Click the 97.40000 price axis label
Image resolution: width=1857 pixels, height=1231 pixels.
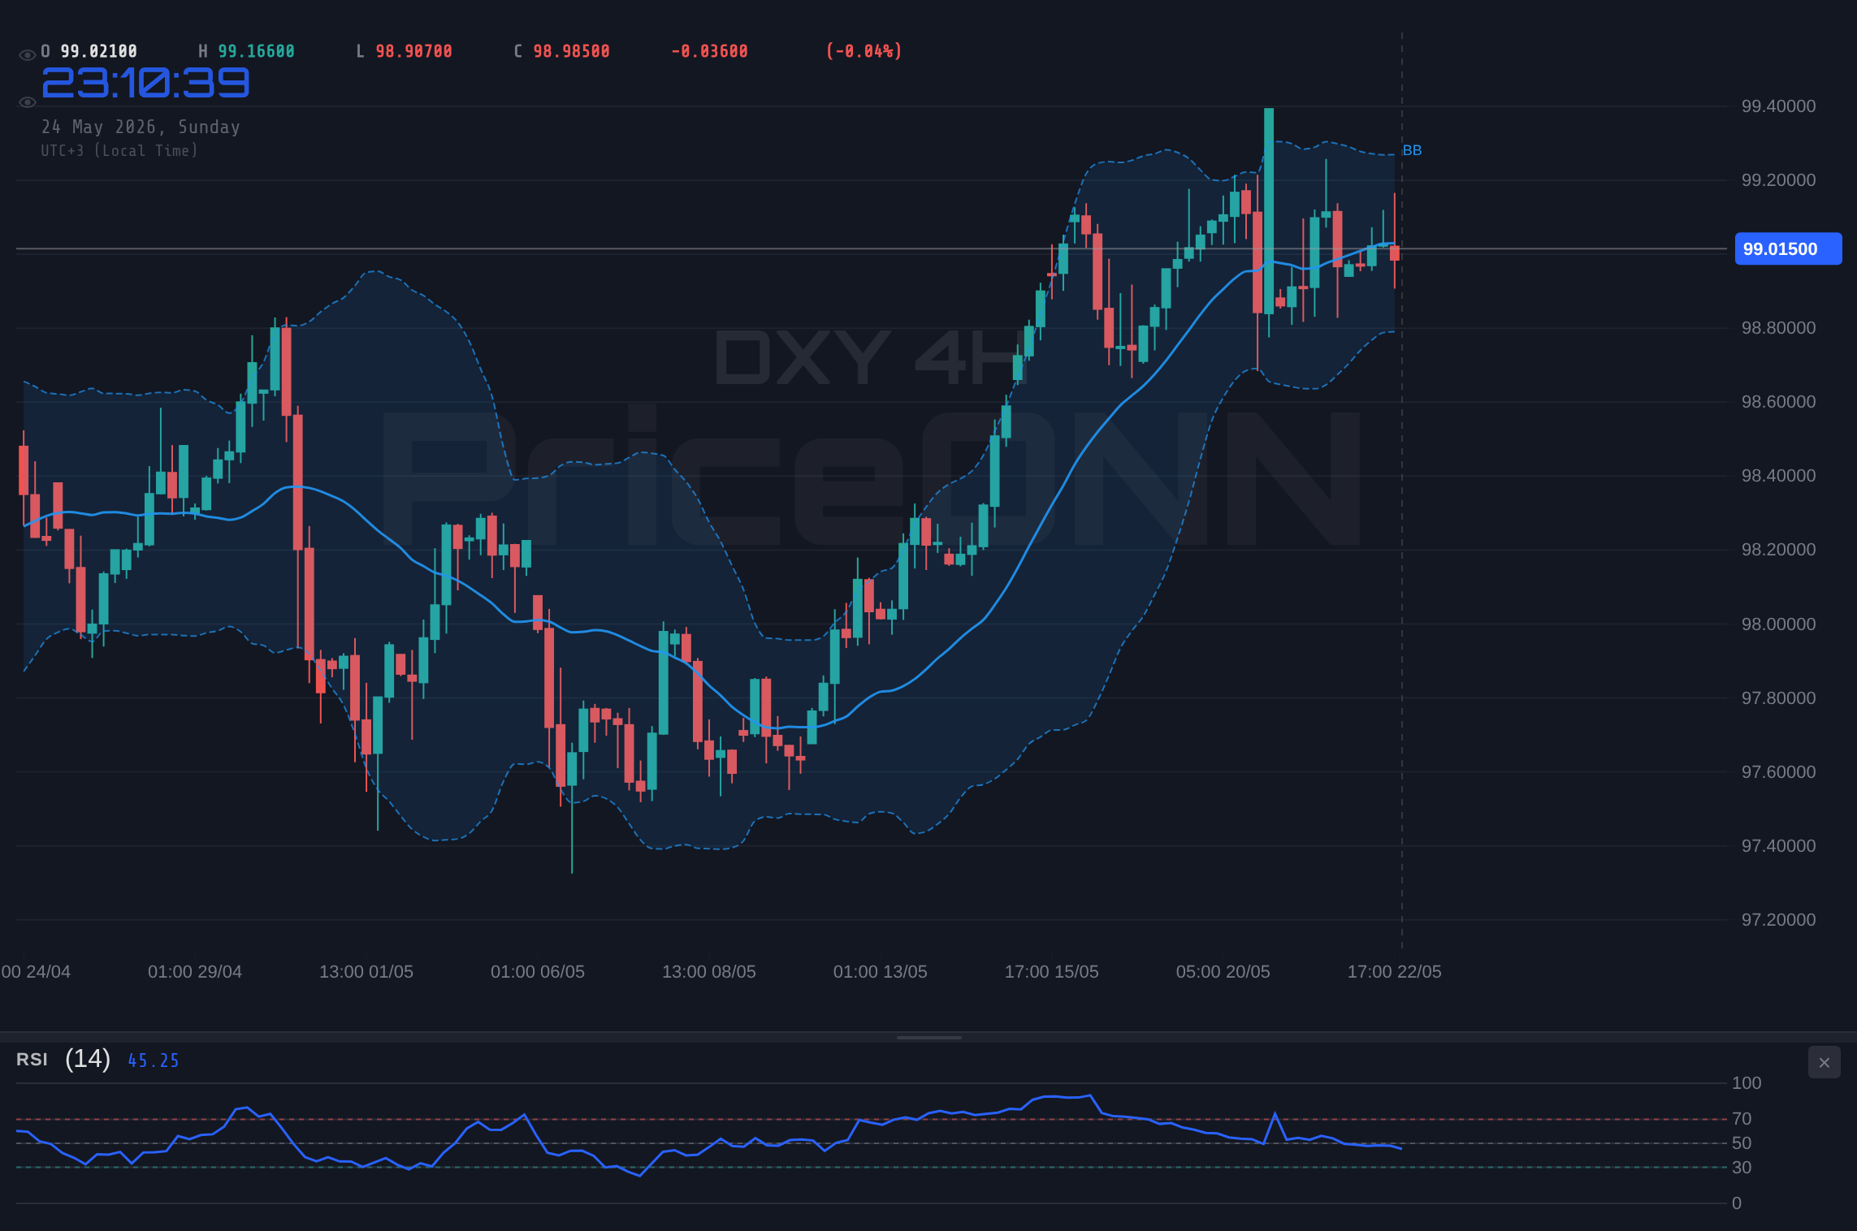tap(1778, 846)
